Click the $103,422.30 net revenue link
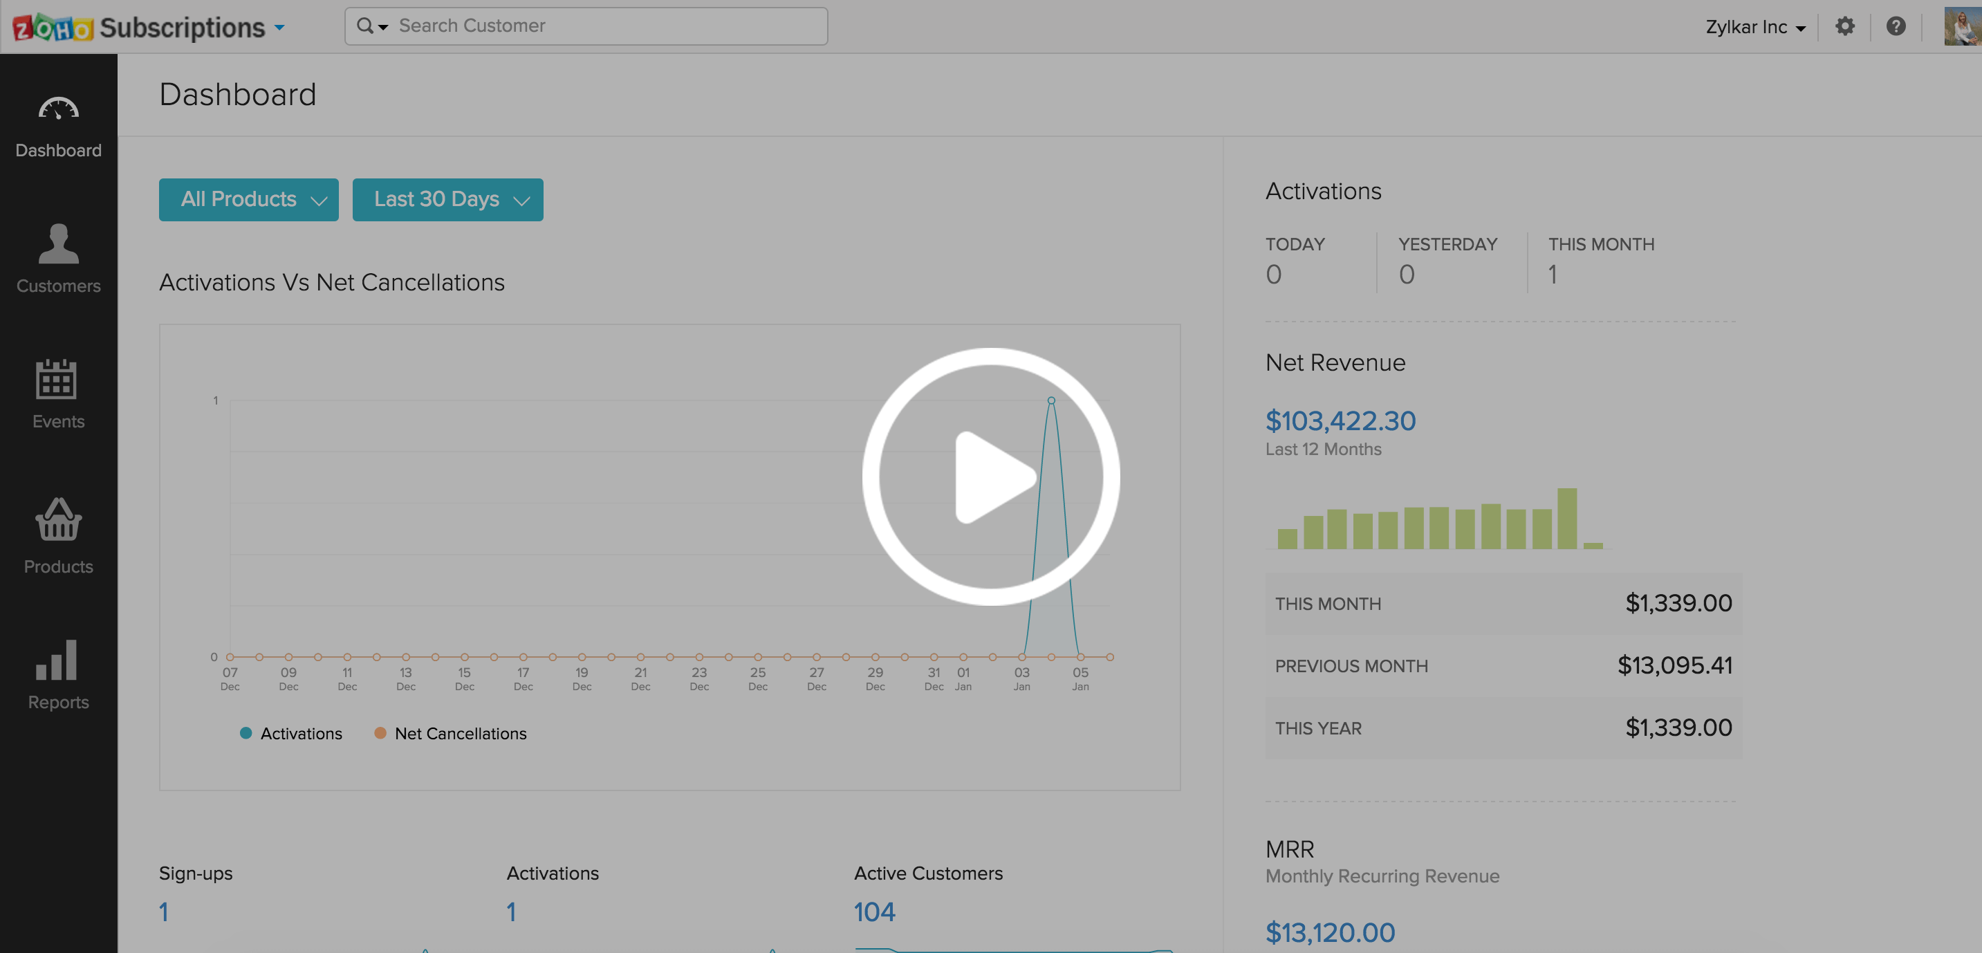 coord(1340,420)
